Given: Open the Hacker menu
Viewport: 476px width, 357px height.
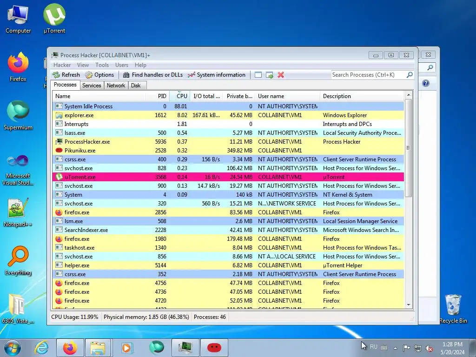Looking at the screenshot, I should point(62,65).
